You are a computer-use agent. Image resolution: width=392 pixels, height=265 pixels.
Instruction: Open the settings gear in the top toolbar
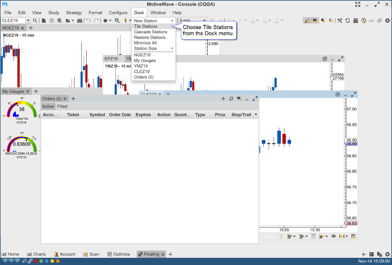[x=387, y=20]
